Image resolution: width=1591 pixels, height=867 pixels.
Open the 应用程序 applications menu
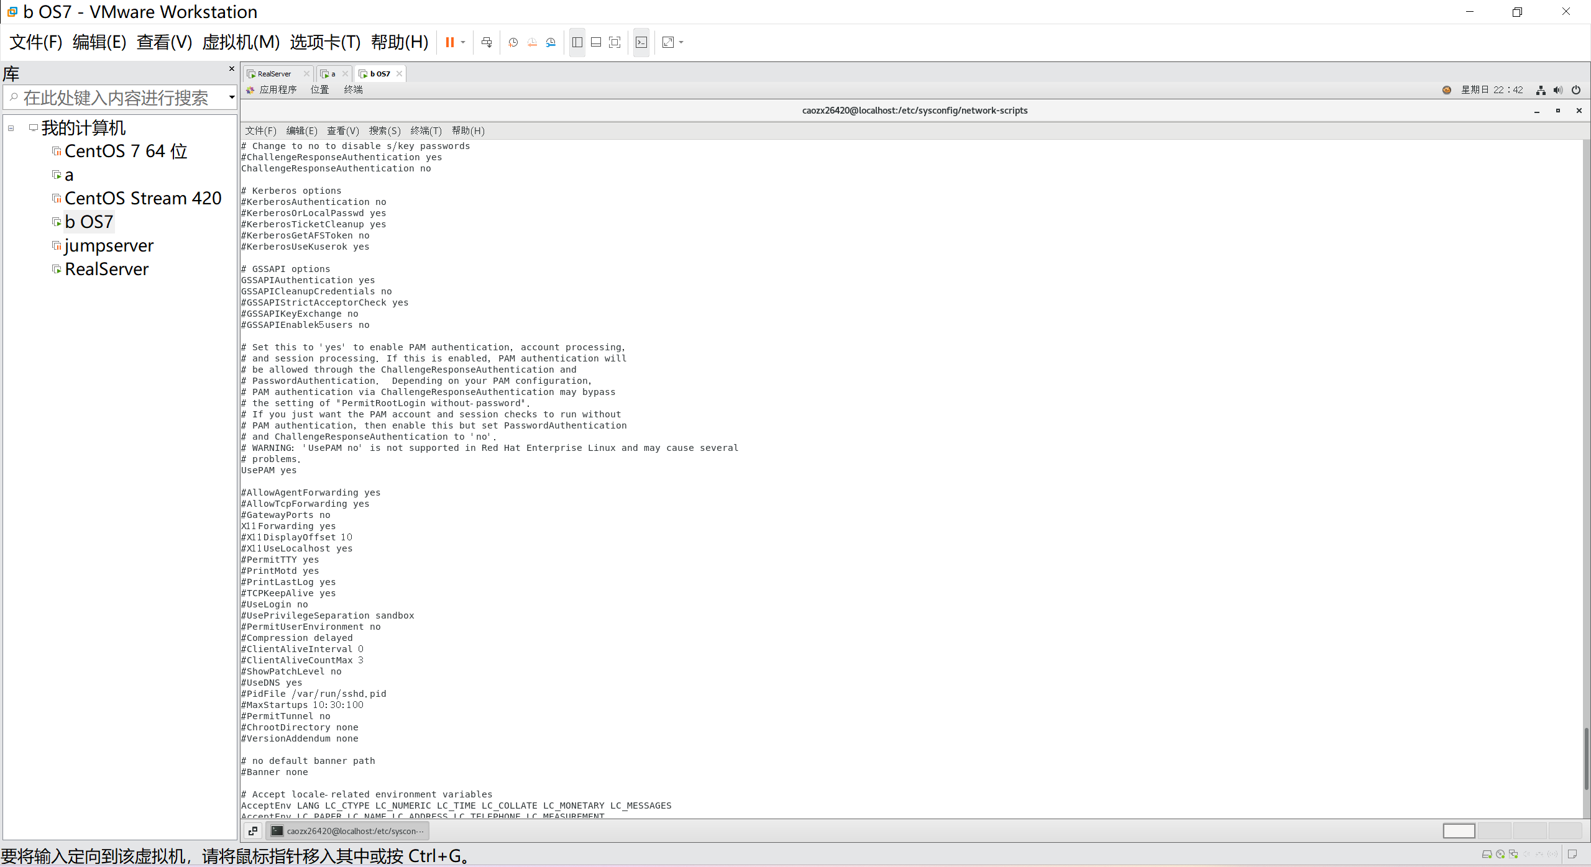277,90
